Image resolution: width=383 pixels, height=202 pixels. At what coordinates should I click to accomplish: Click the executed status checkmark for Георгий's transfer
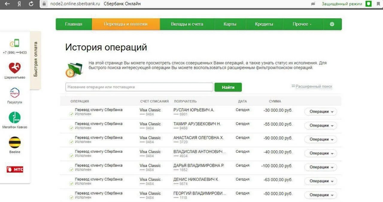click(71, 197)
